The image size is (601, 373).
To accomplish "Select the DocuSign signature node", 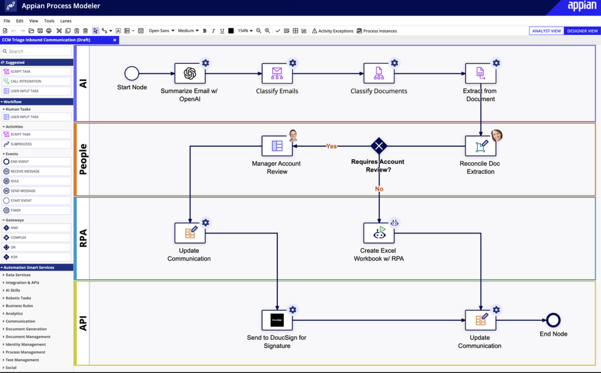I will 277,320.
